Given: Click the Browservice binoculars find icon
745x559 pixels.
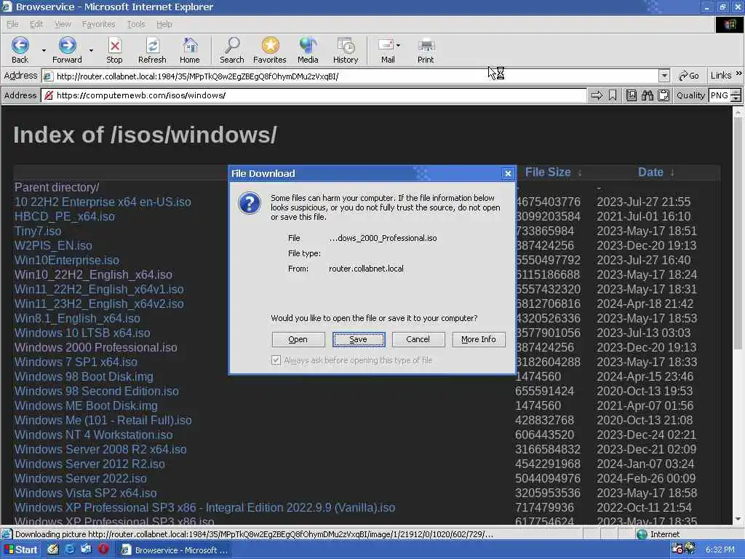Looking at the screenshot, I should [x=648, y=95].
